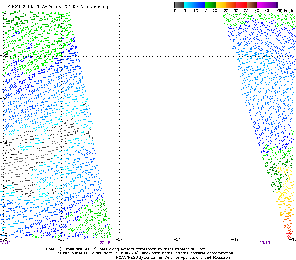Click the "-40" latitude label
The height and width of the screenshot is (260, 296).
coord(4,235)
